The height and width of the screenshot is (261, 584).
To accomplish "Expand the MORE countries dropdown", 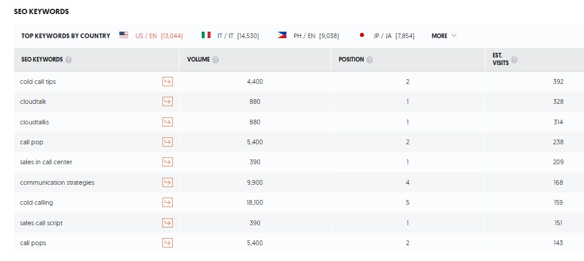I will tap(444, 36).
